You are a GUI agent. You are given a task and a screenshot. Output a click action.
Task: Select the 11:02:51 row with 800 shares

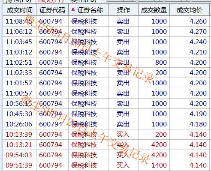106,63
